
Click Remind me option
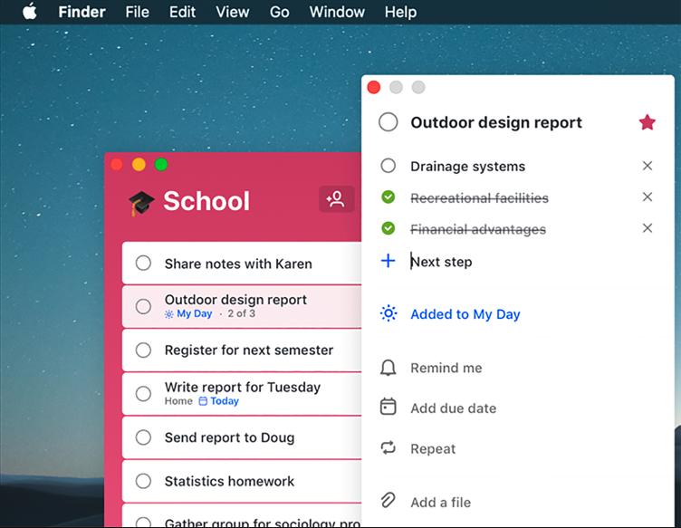click(446, 368)
